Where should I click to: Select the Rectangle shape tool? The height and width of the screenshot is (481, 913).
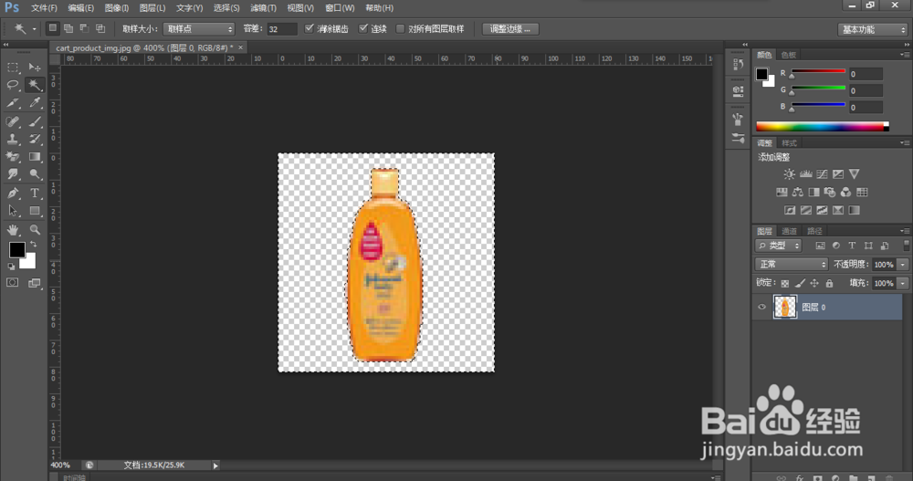coord(35,211)
